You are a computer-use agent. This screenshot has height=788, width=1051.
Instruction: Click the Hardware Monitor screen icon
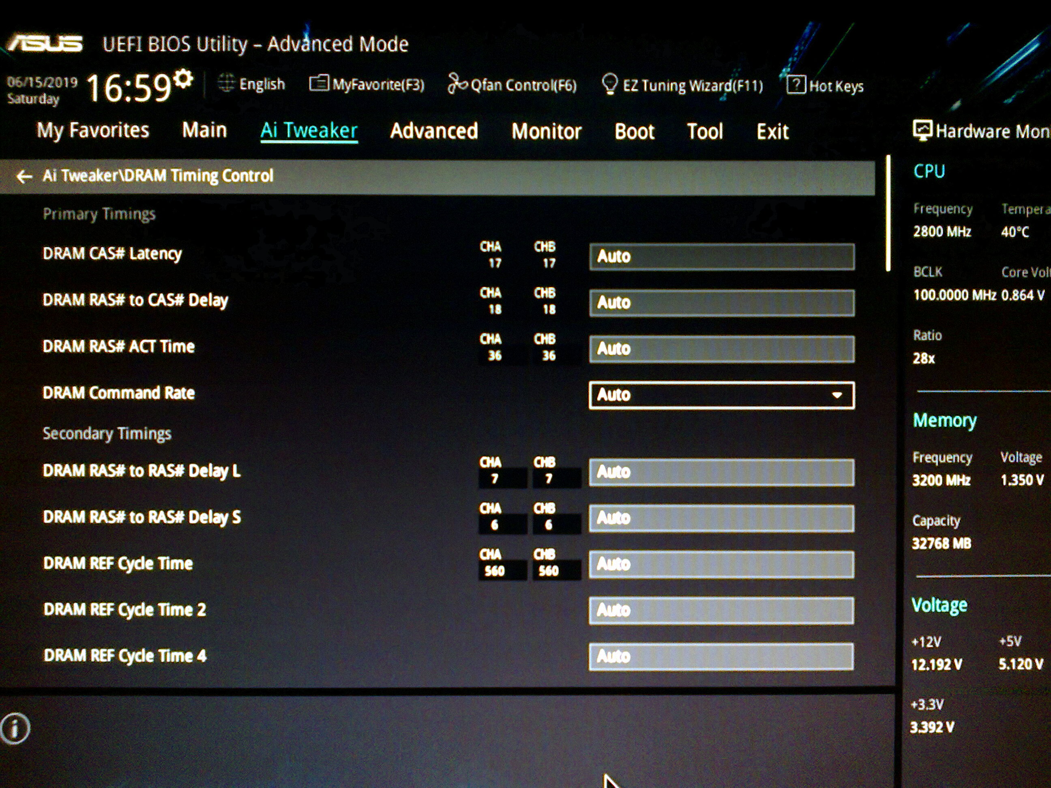point(922,130)
